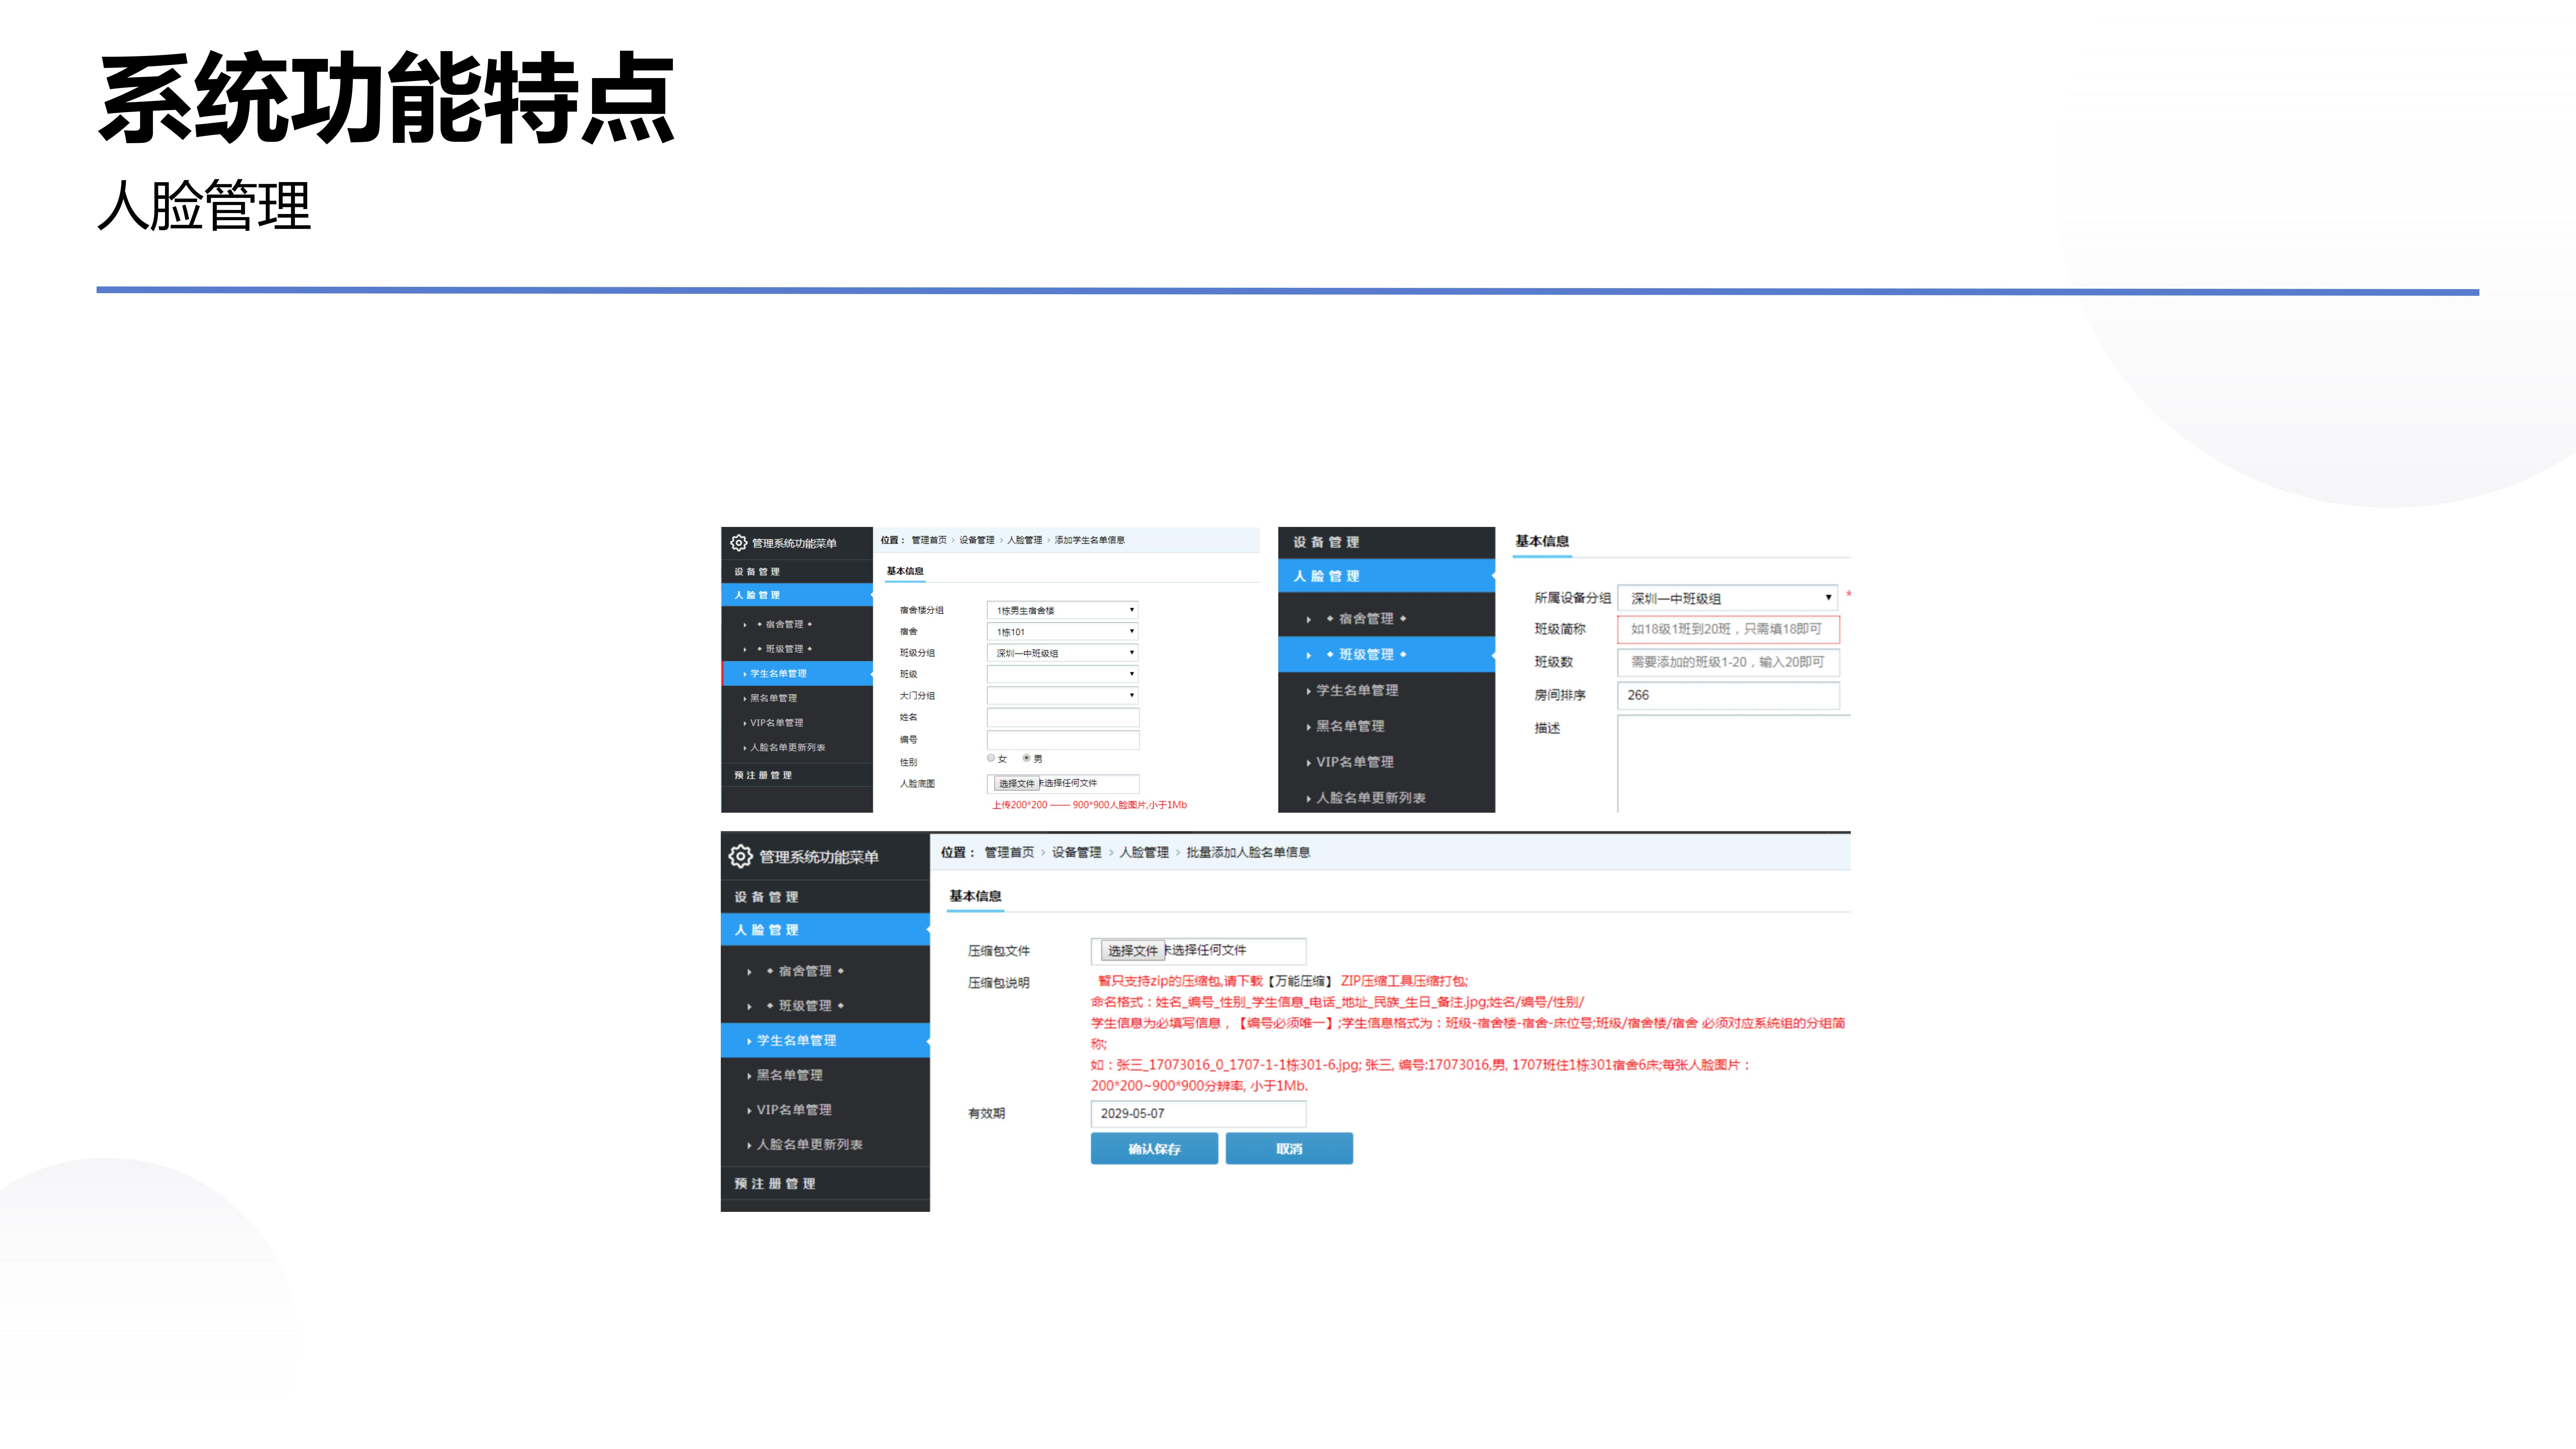Click 管理首页 breadcrumb in add-student panel

coord(929,540)
